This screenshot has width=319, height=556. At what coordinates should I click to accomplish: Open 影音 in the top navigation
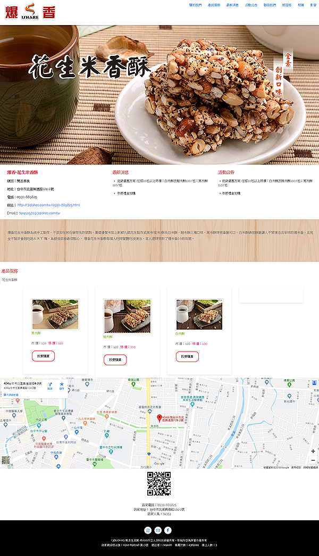click(x=313, y=5)
